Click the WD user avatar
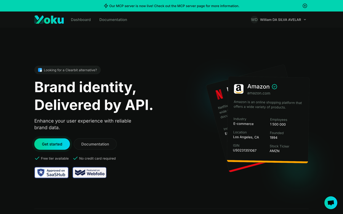Viewport: 343px width, 214px height. pyautogui.click(x=254, y=20)
